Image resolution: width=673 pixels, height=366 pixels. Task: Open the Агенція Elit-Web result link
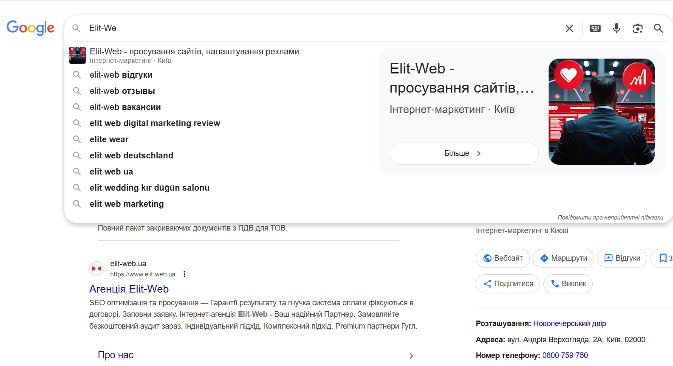(x=129, y=289)
